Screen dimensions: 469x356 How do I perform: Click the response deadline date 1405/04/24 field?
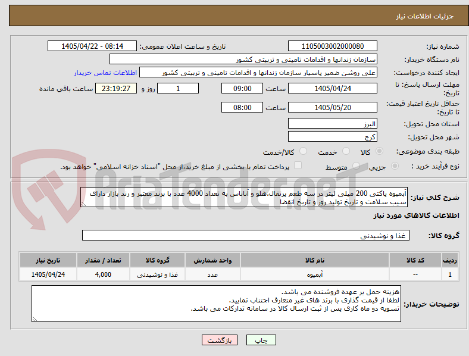point(333,88)
